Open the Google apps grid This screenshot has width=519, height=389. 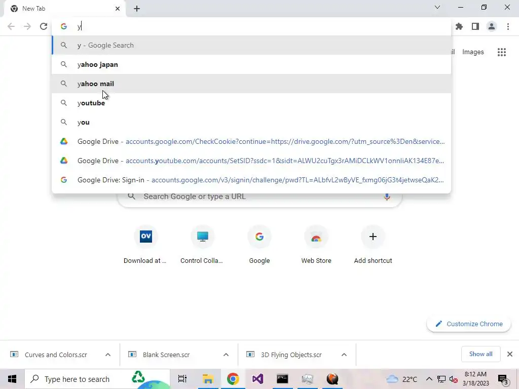tap(502, 52)
